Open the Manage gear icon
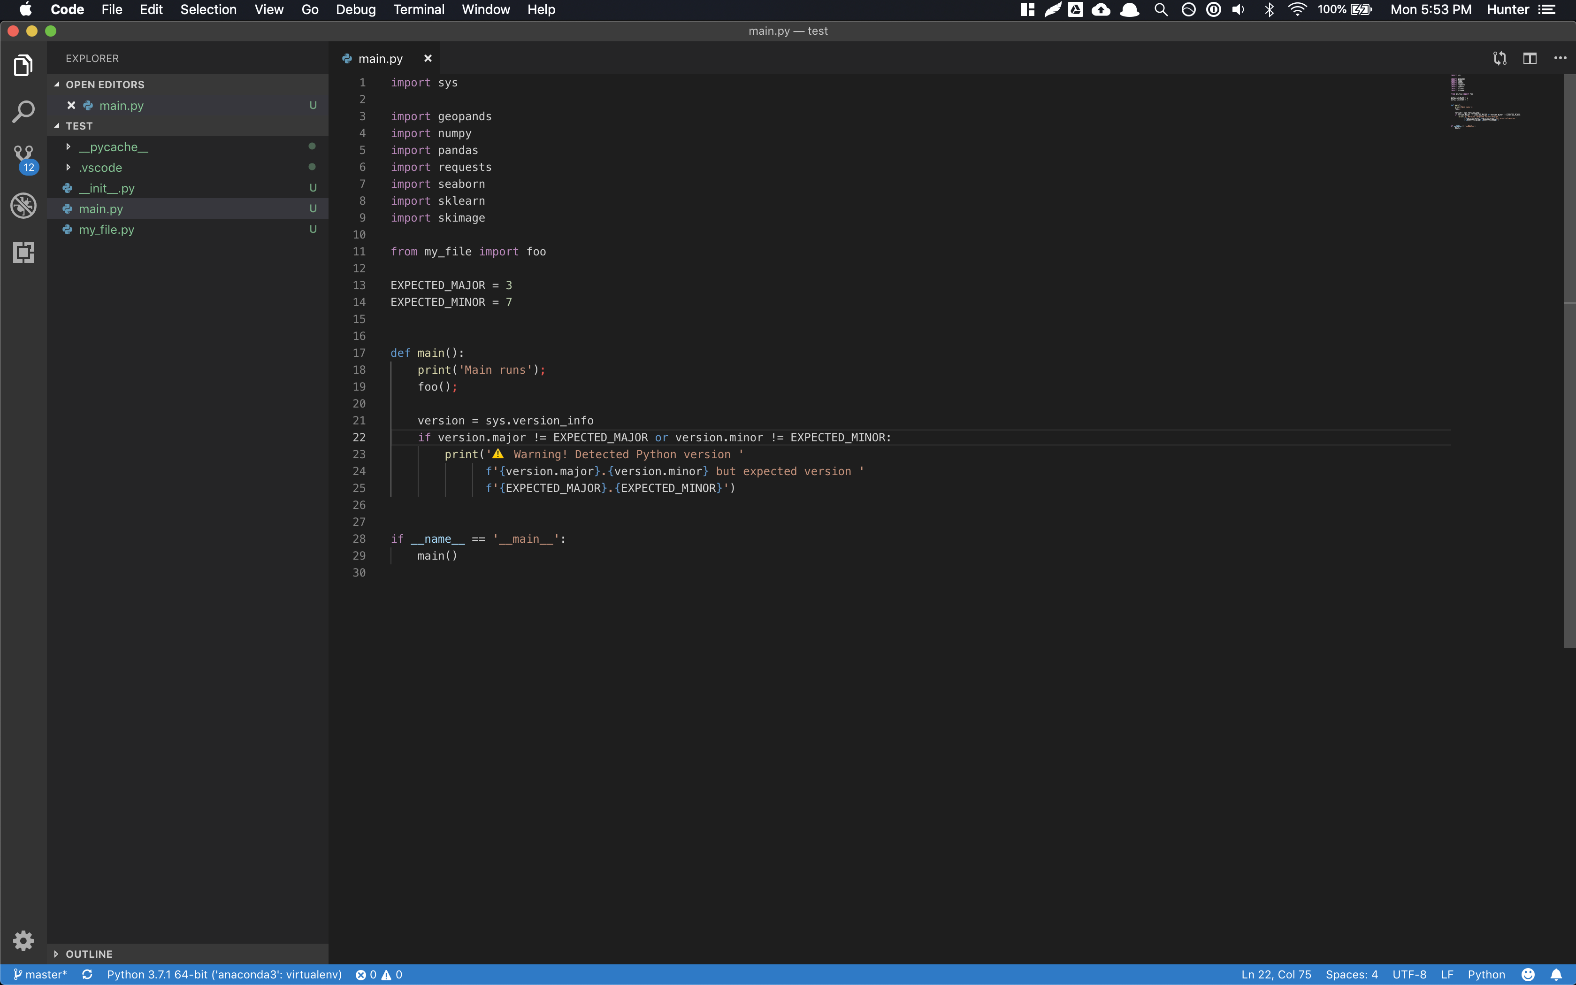Image resolution: width=1576 pixels, height=985 pixels. click(23, 940)
